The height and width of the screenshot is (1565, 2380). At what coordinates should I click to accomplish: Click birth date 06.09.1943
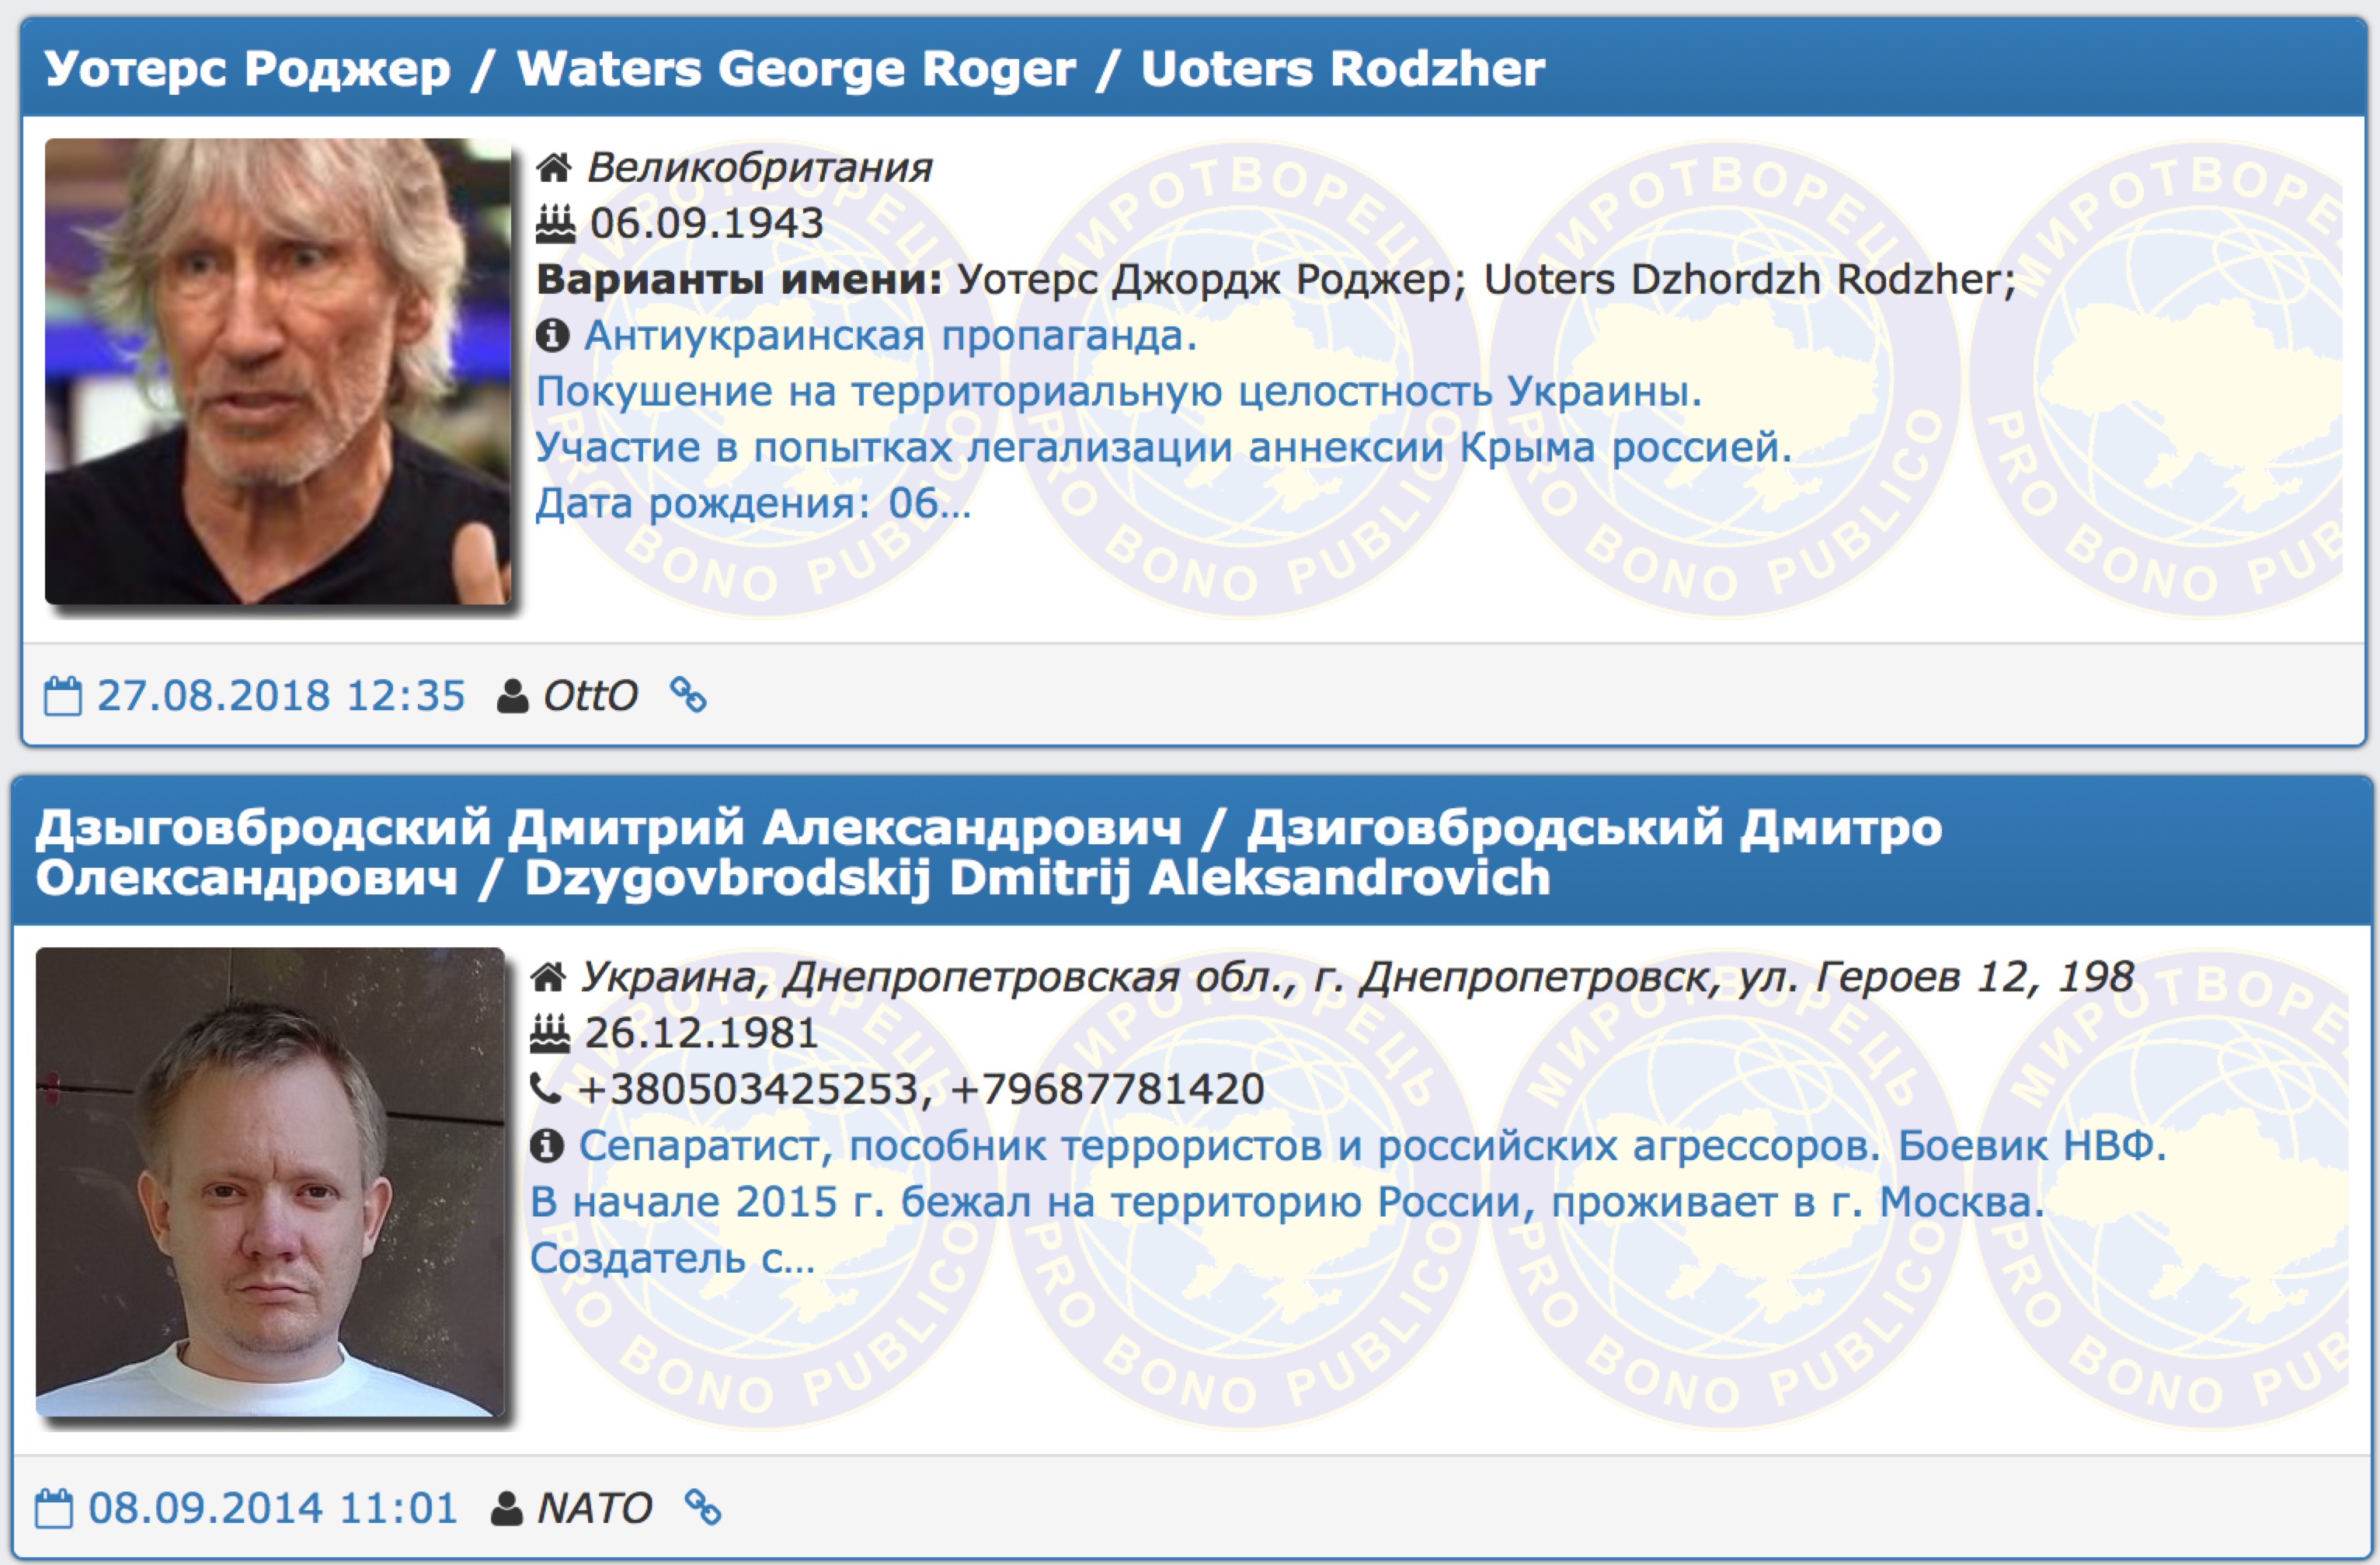click(706, 223)
